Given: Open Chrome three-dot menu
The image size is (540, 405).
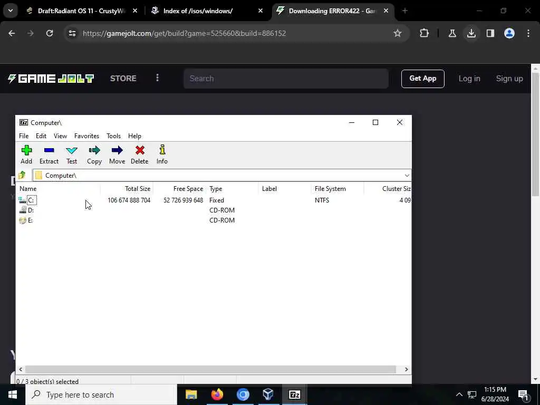Looking at the screenshot, I should (x=528, y=33).
